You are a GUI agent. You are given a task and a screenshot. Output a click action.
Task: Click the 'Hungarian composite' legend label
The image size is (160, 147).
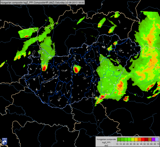pos(106,139)
